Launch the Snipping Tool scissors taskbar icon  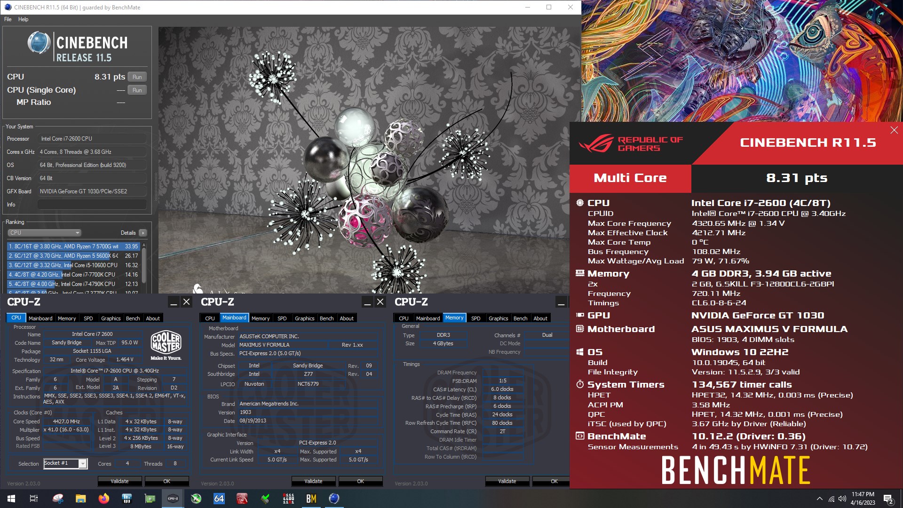[58, 499]
